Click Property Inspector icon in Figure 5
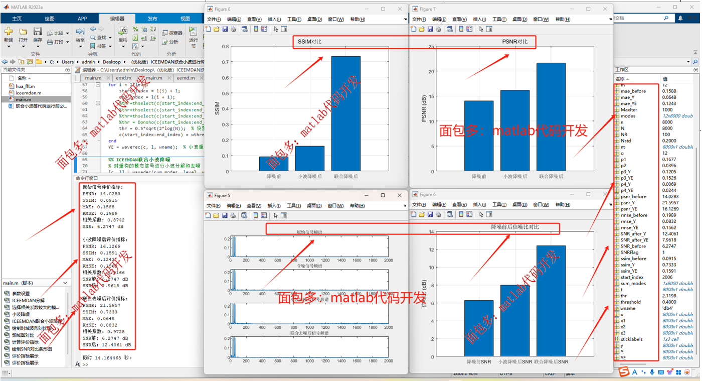This screenshot has height=381, width=702. (x=284, y=215)
